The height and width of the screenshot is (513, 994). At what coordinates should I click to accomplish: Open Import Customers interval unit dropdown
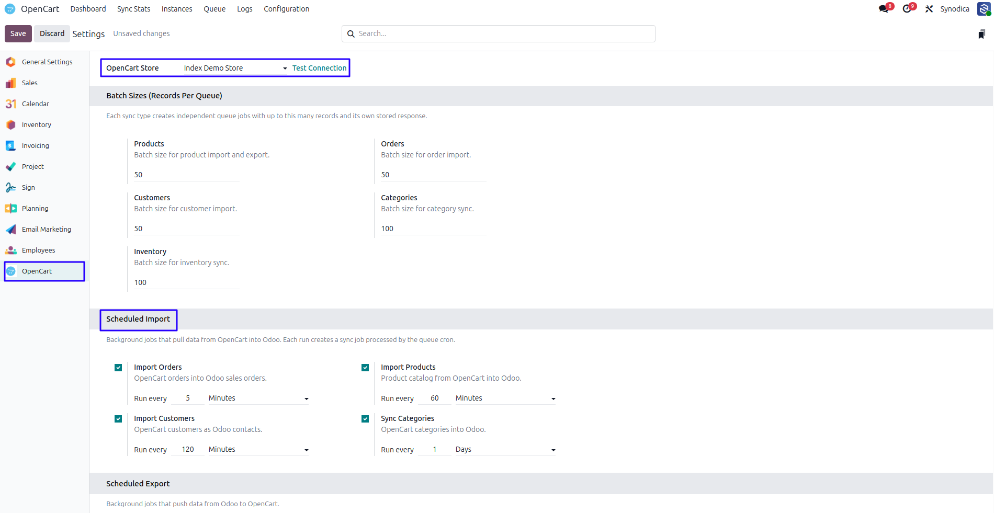[x=258, y=450]
